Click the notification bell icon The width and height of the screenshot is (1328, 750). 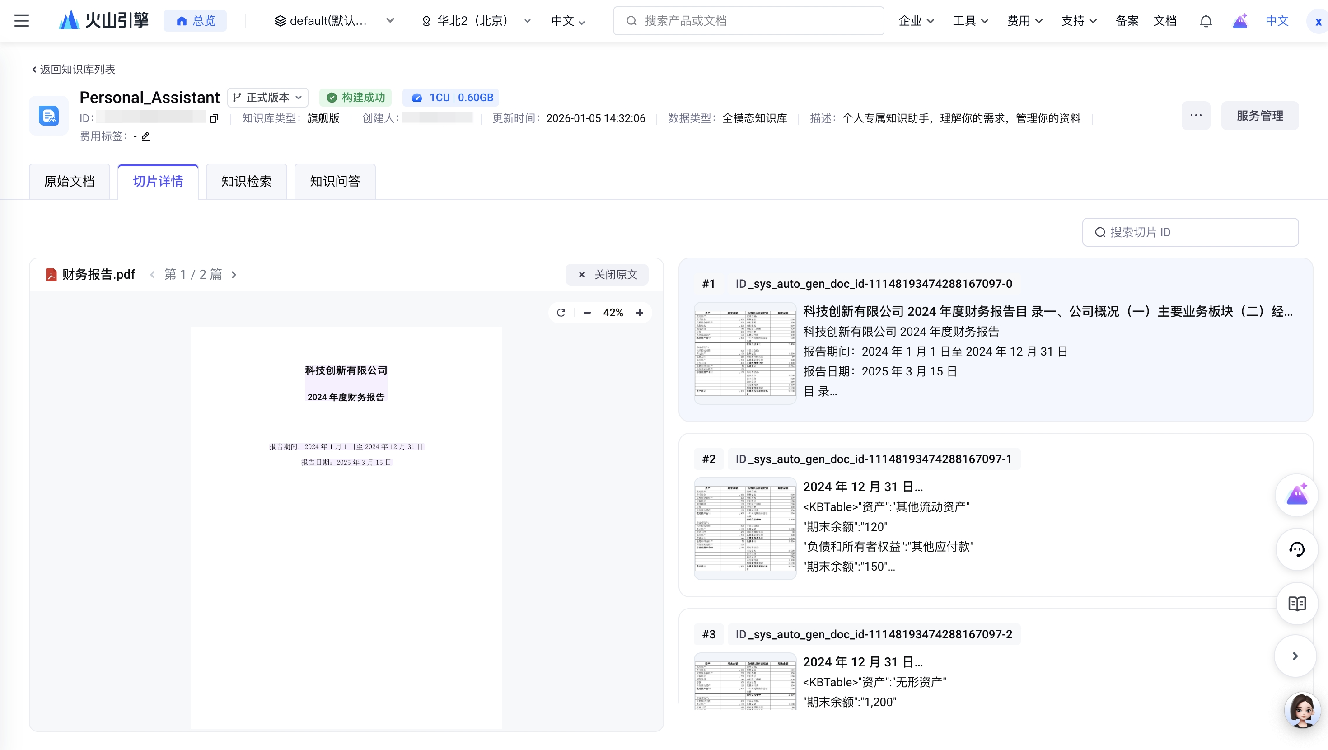1205,21
